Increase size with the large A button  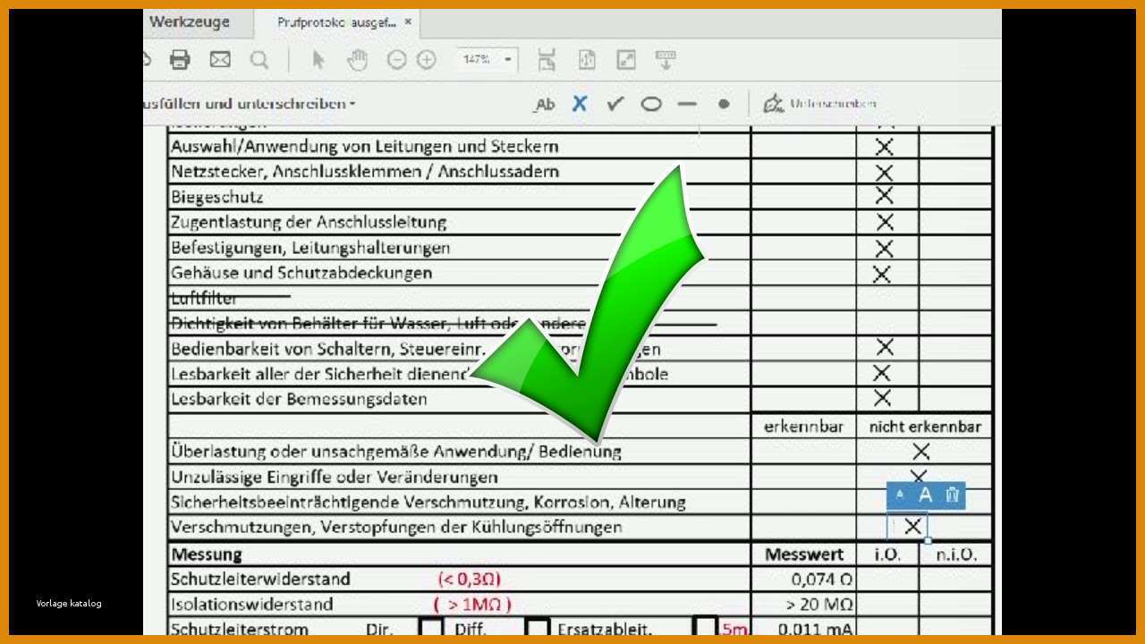pos(926,495)
